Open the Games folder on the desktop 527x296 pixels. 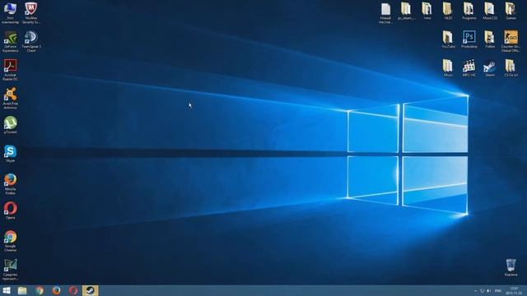pos(511,11)
